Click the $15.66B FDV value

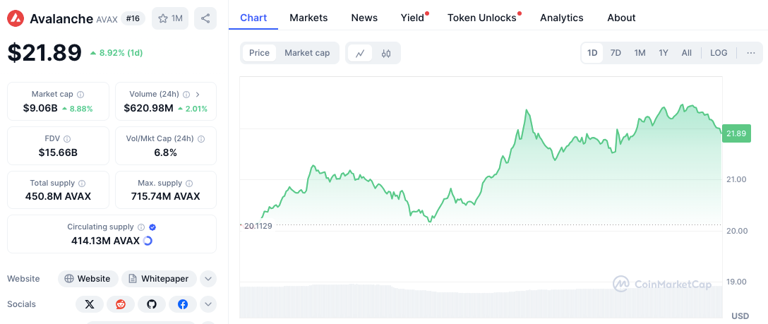(x=59, y=152)
